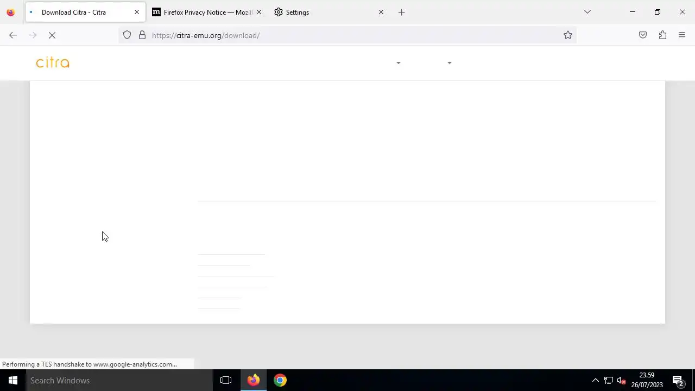Expand the second Citra navigation dropdown
Screen dimensions: 695x391
click(x=450, y=63)
